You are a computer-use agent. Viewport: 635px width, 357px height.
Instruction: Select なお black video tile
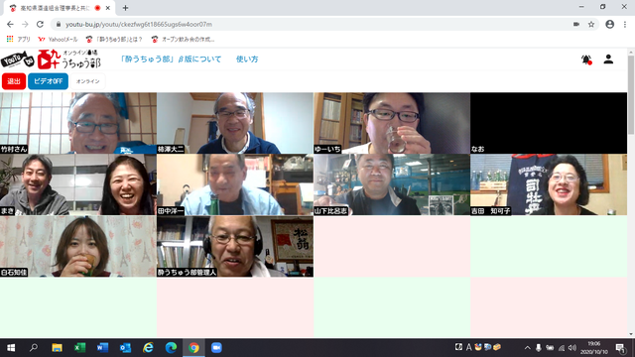pyautogui.click(x=549, y=123)
